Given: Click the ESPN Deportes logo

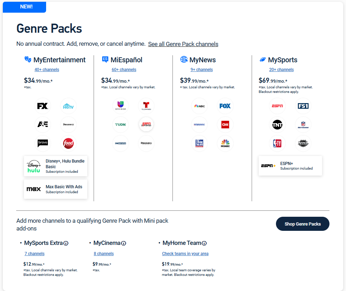Looking at the screenshot, I should (146, 125).
